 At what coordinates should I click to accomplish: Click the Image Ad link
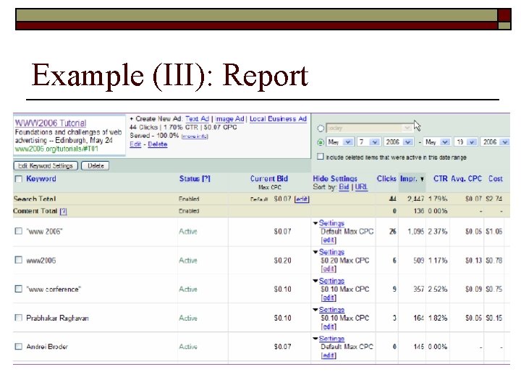(229, 118)
